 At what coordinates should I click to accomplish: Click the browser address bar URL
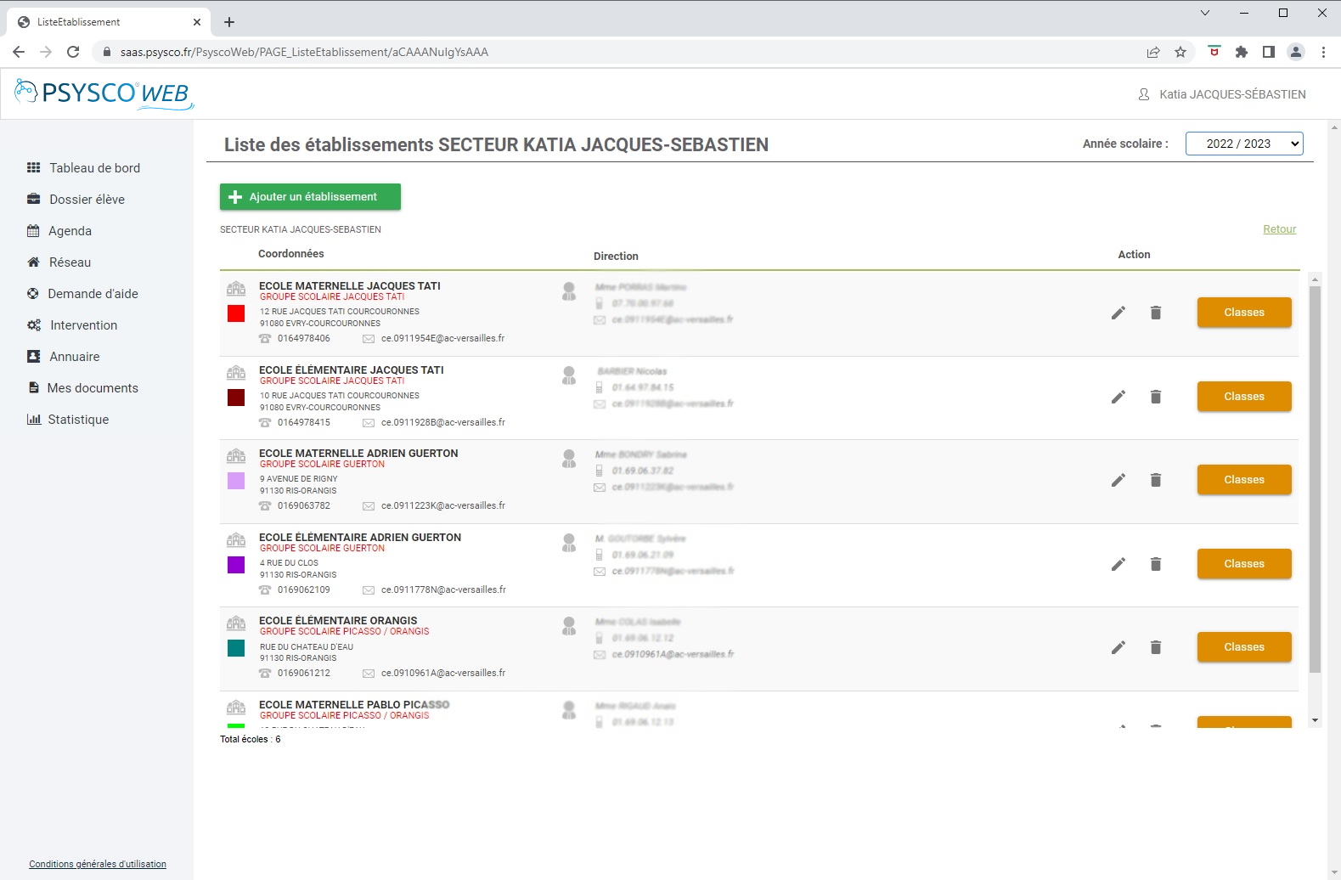(304, 52)
